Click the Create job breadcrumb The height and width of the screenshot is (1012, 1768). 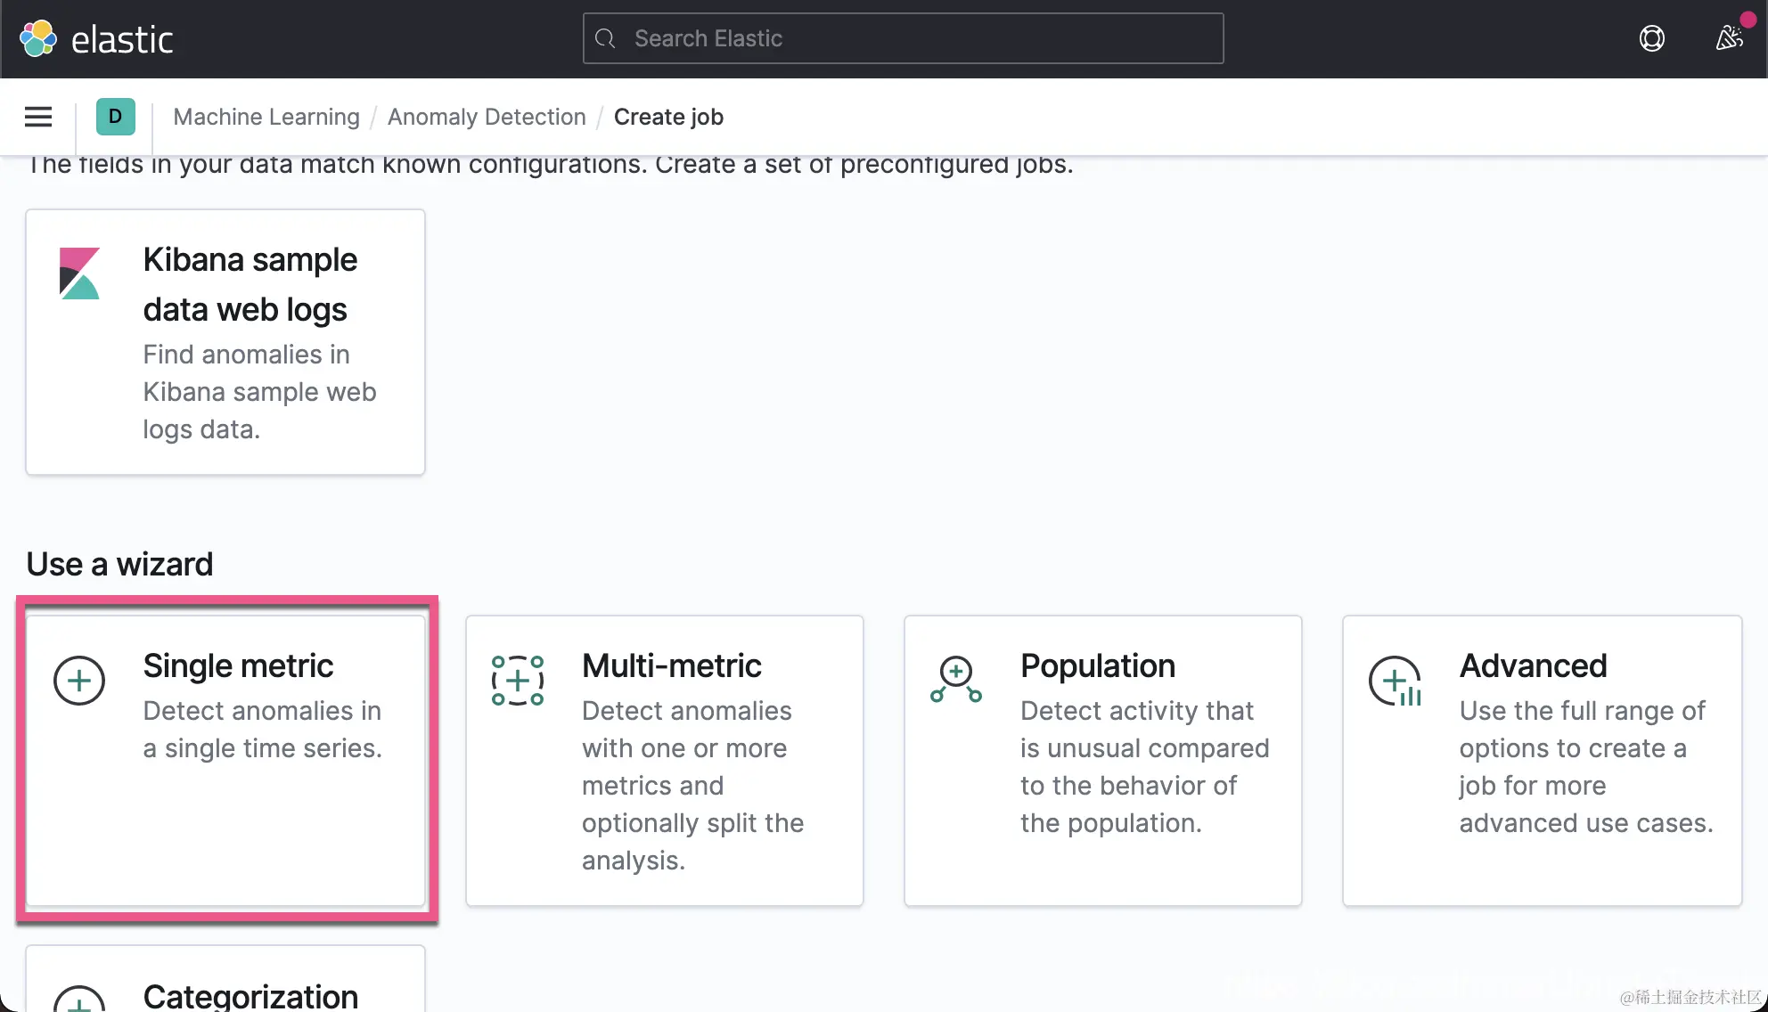[668, 117]
